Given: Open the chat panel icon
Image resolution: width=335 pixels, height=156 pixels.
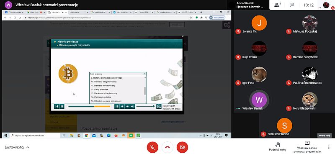Looking at the screenshot, I should click(292, 5).
